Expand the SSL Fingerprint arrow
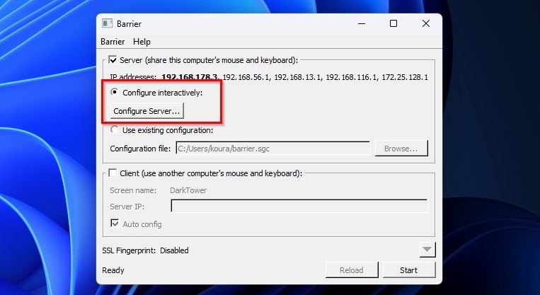 pos(427,250)
